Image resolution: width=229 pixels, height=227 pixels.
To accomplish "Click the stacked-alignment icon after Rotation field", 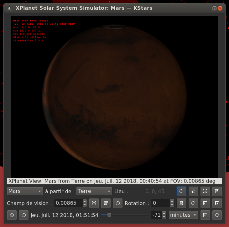I will 181,203.
